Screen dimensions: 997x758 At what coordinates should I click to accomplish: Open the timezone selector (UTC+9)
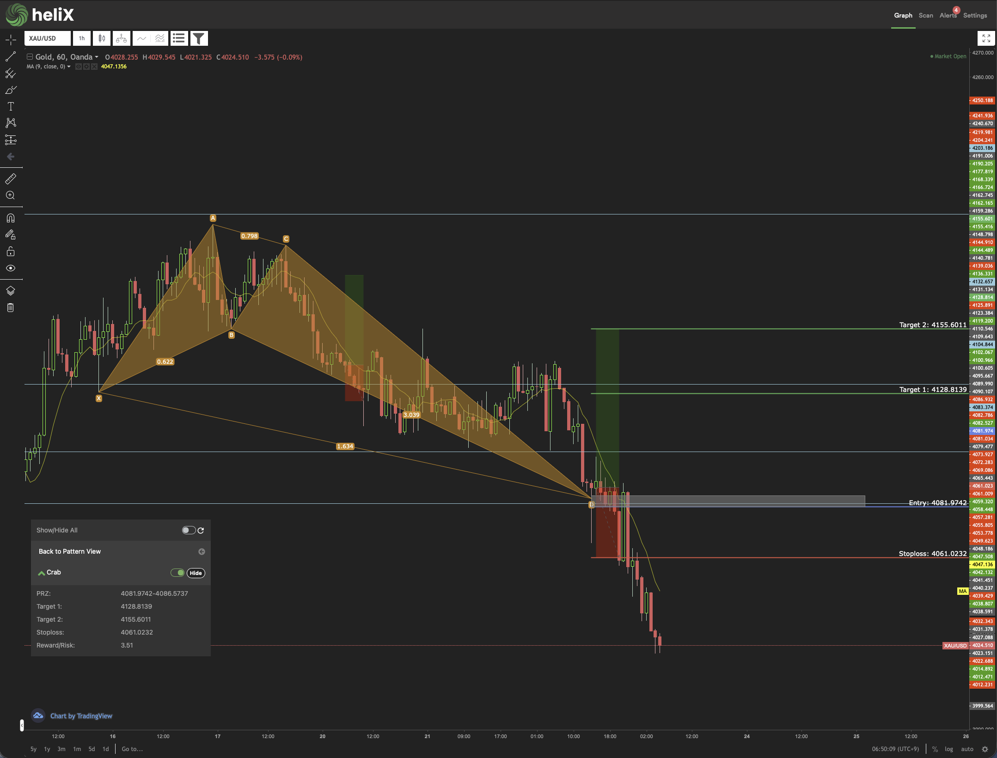[x=895, y=749]
